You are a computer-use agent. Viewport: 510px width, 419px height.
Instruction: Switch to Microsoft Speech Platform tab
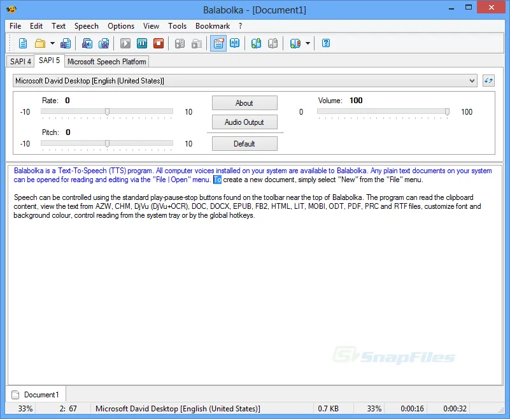[x=107, y=62]
